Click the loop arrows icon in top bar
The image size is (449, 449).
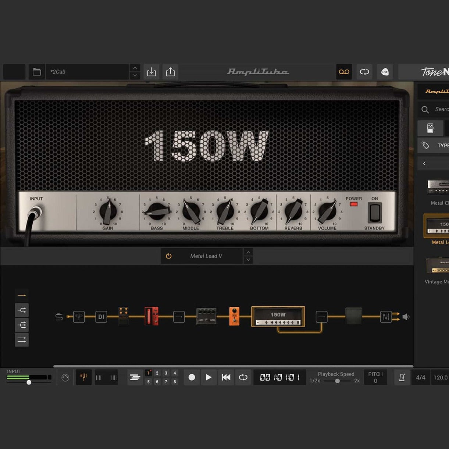(364, 72)
